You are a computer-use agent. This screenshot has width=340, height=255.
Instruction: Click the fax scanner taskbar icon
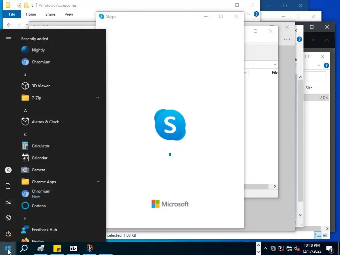(x=41, y=248)
